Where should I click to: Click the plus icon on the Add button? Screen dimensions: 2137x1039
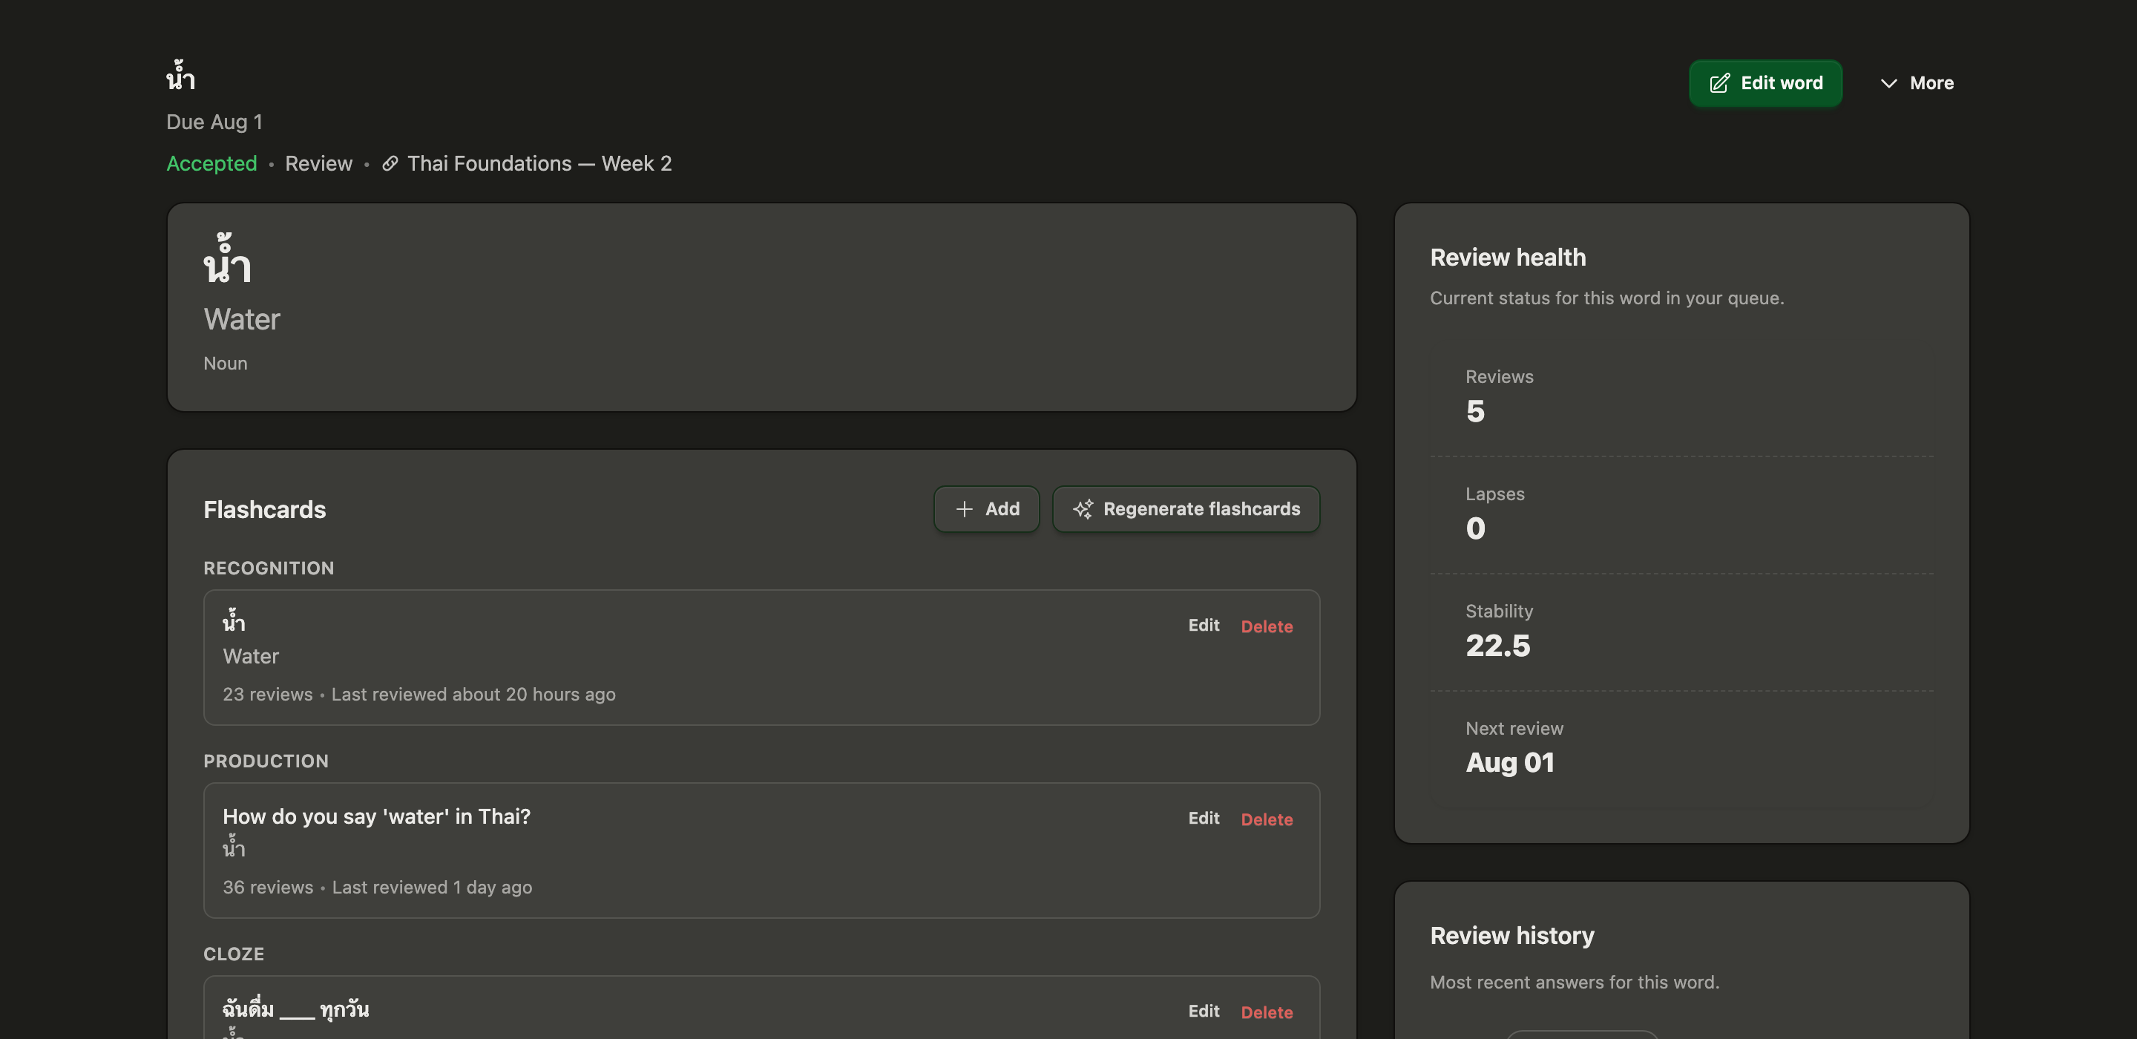click(x=964, y=508)
